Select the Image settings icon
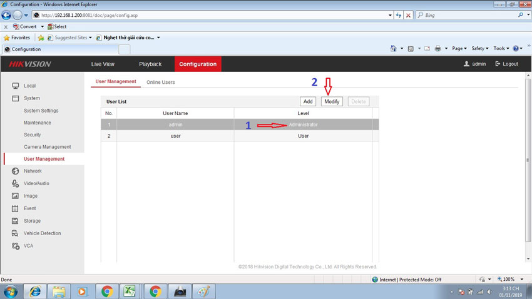 pos(16,196)
